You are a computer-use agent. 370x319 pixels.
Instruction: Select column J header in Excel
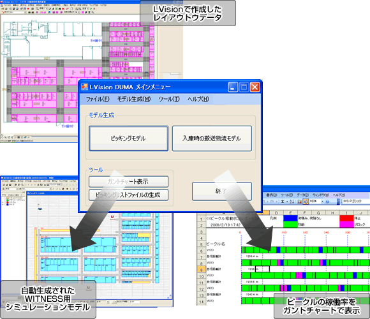[x=360, y=213]
